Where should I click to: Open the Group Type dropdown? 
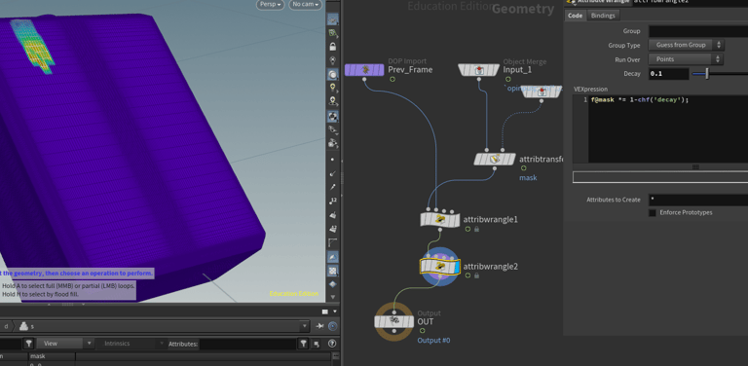click(686, 46)
